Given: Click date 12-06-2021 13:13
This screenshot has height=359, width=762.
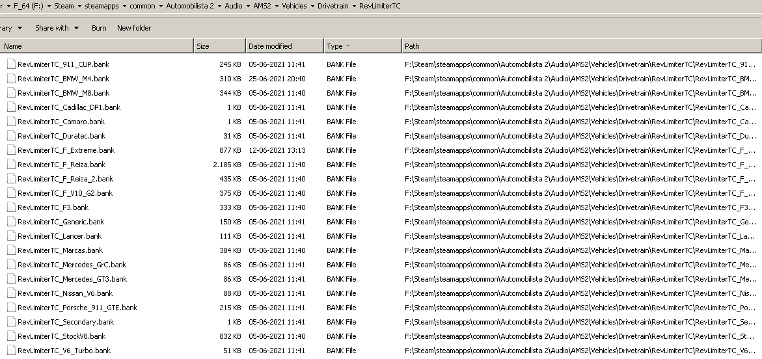Looking at the screenshot, I should click(x=277, y=150).
